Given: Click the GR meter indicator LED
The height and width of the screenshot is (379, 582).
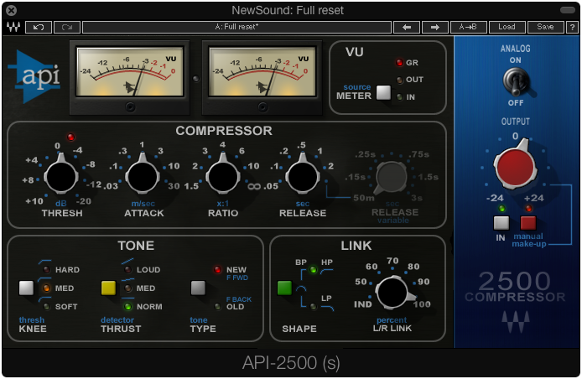Looking at the screenshot, I should pyautogui.click(x=399, y=62).
